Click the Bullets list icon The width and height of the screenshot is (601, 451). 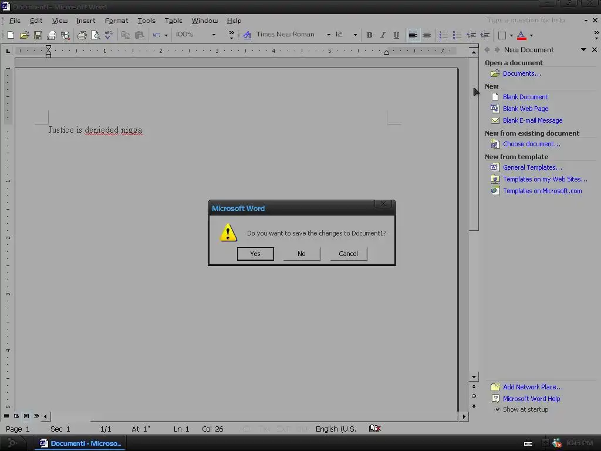point(457,35)
